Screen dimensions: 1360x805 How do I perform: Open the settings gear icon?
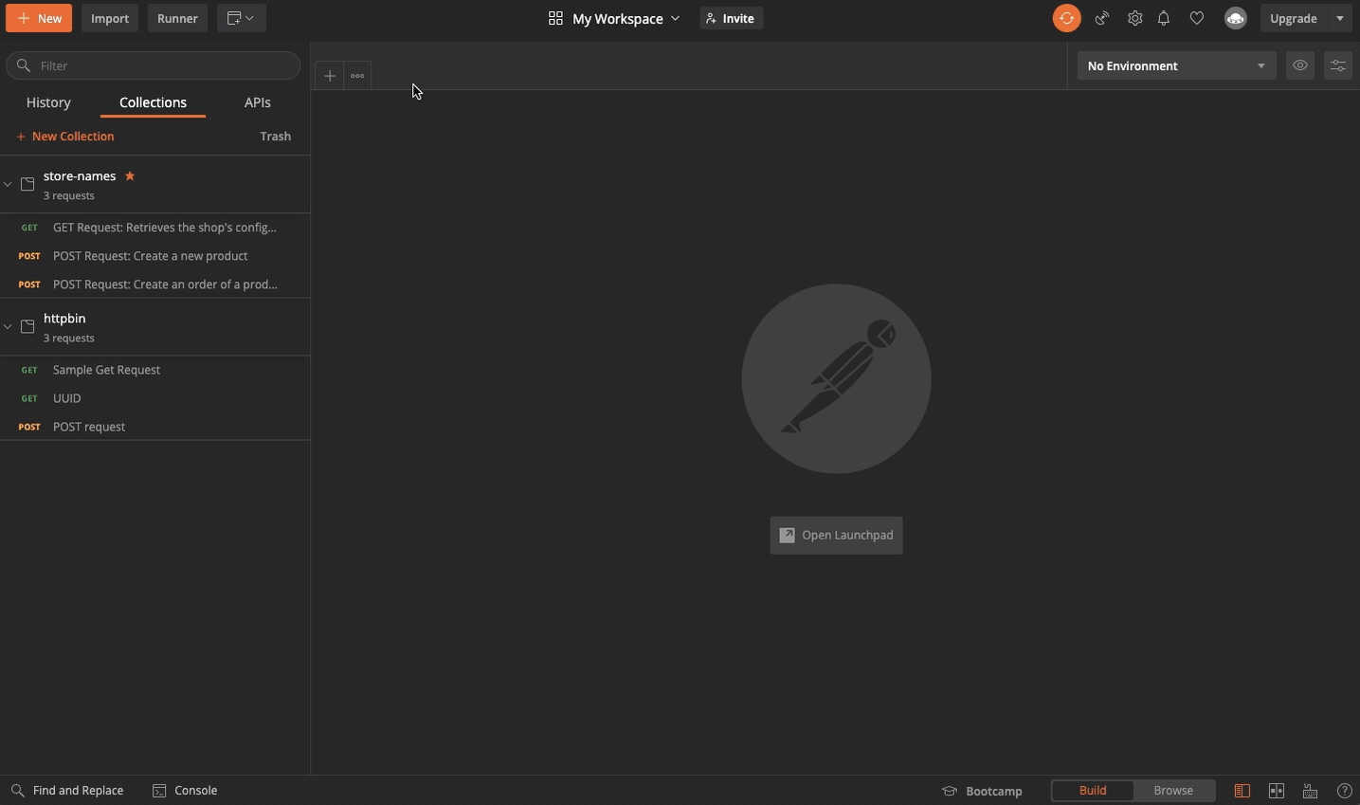pyautogui.click(x=1134, y=18)
